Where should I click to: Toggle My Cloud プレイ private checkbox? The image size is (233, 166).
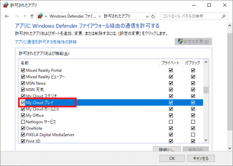pos(171,102)
